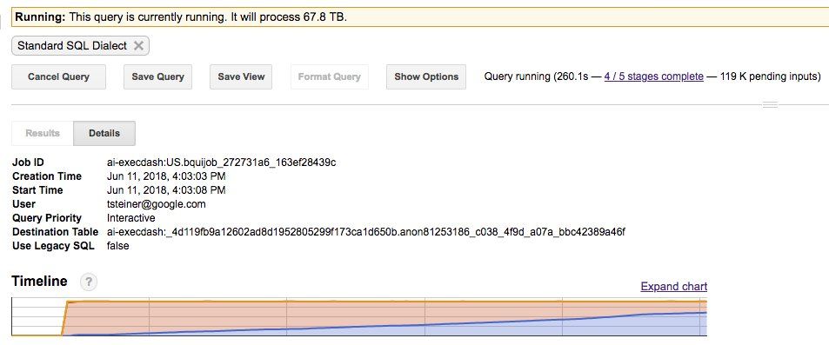
Task: Click the user email tsteiner@google.com
Action: click(156, 204)
